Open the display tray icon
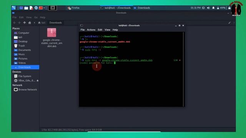 pos(203,8)
